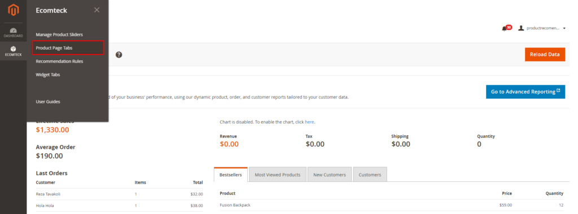Click the Customer column header
Image resolution: width=578 pixels, height=214 pixels.
pos(45,182)
